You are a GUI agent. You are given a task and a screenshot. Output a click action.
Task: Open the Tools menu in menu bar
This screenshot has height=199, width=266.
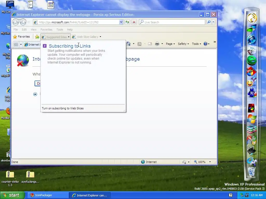pos(60,30)
